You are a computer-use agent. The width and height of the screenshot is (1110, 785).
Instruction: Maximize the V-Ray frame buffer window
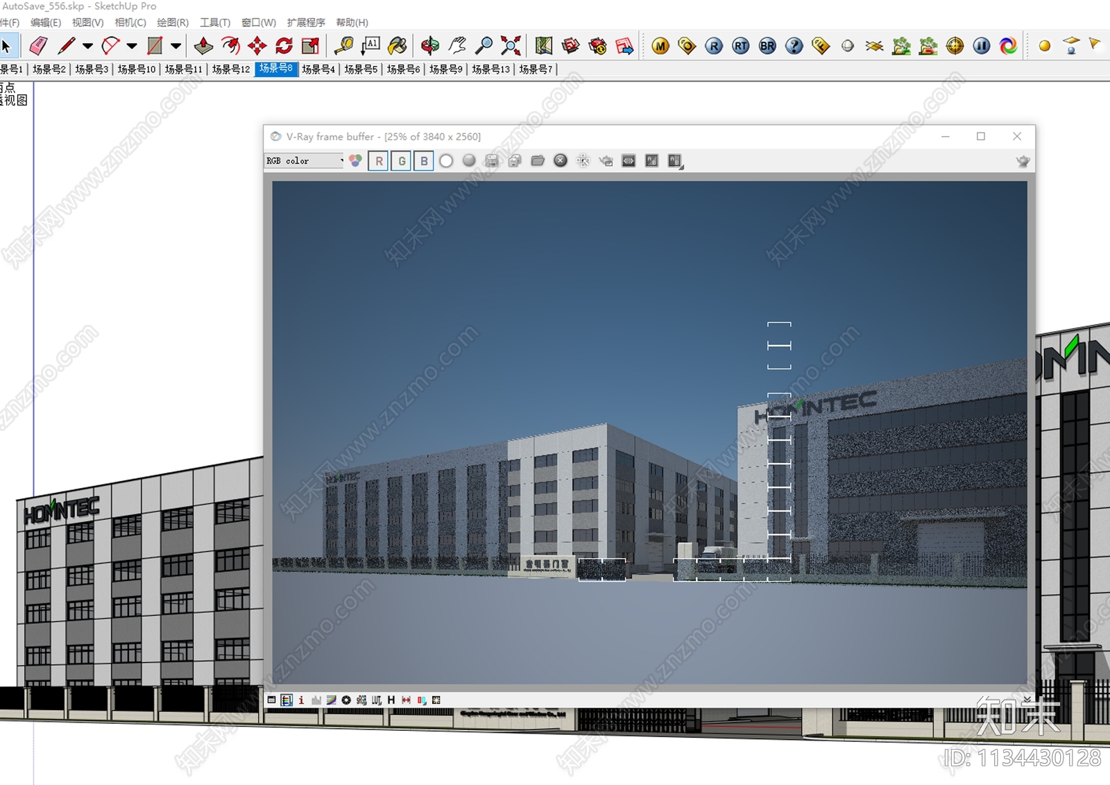point(981,137)
